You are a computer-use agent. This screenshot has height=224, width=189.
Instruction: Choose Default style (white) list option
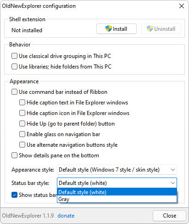click(117, 192)
